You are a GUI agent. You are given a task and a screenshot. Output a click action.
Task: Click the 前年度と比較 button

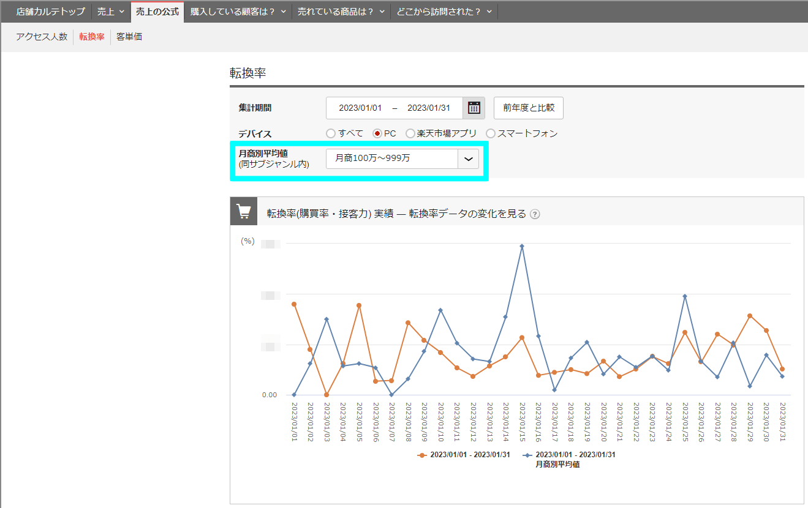point(529,108)
